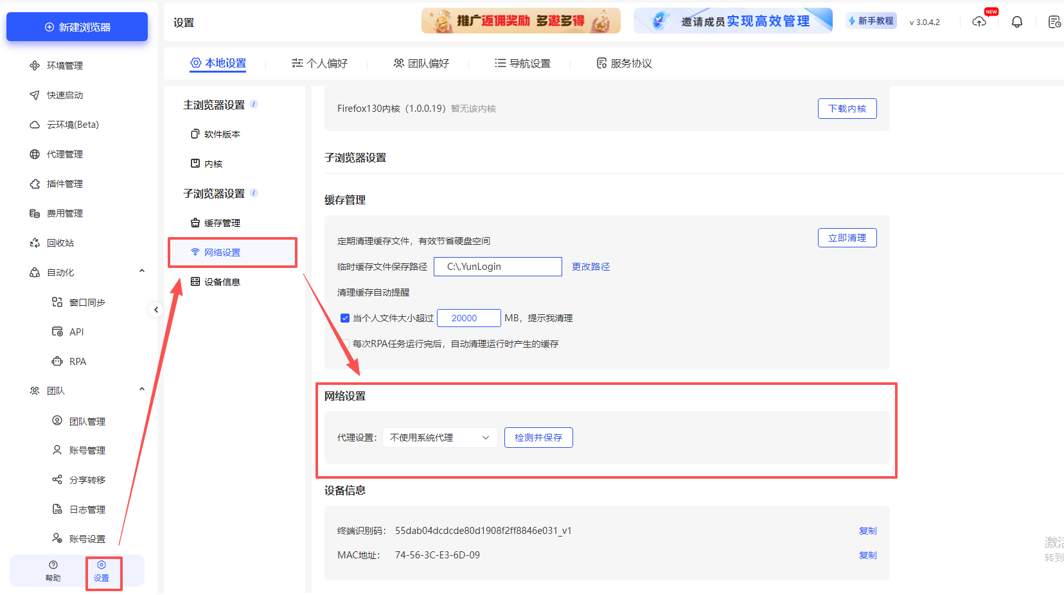Copy the MAC address with 复制
Image resolution: width=1064 pixels, height=595 pixels.
[x=867, y=555]
